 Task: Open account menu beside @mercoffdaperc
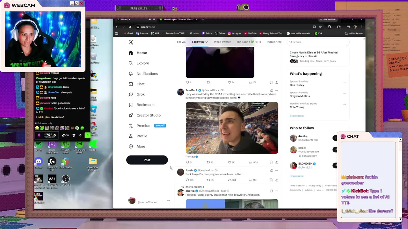[169, 200]
